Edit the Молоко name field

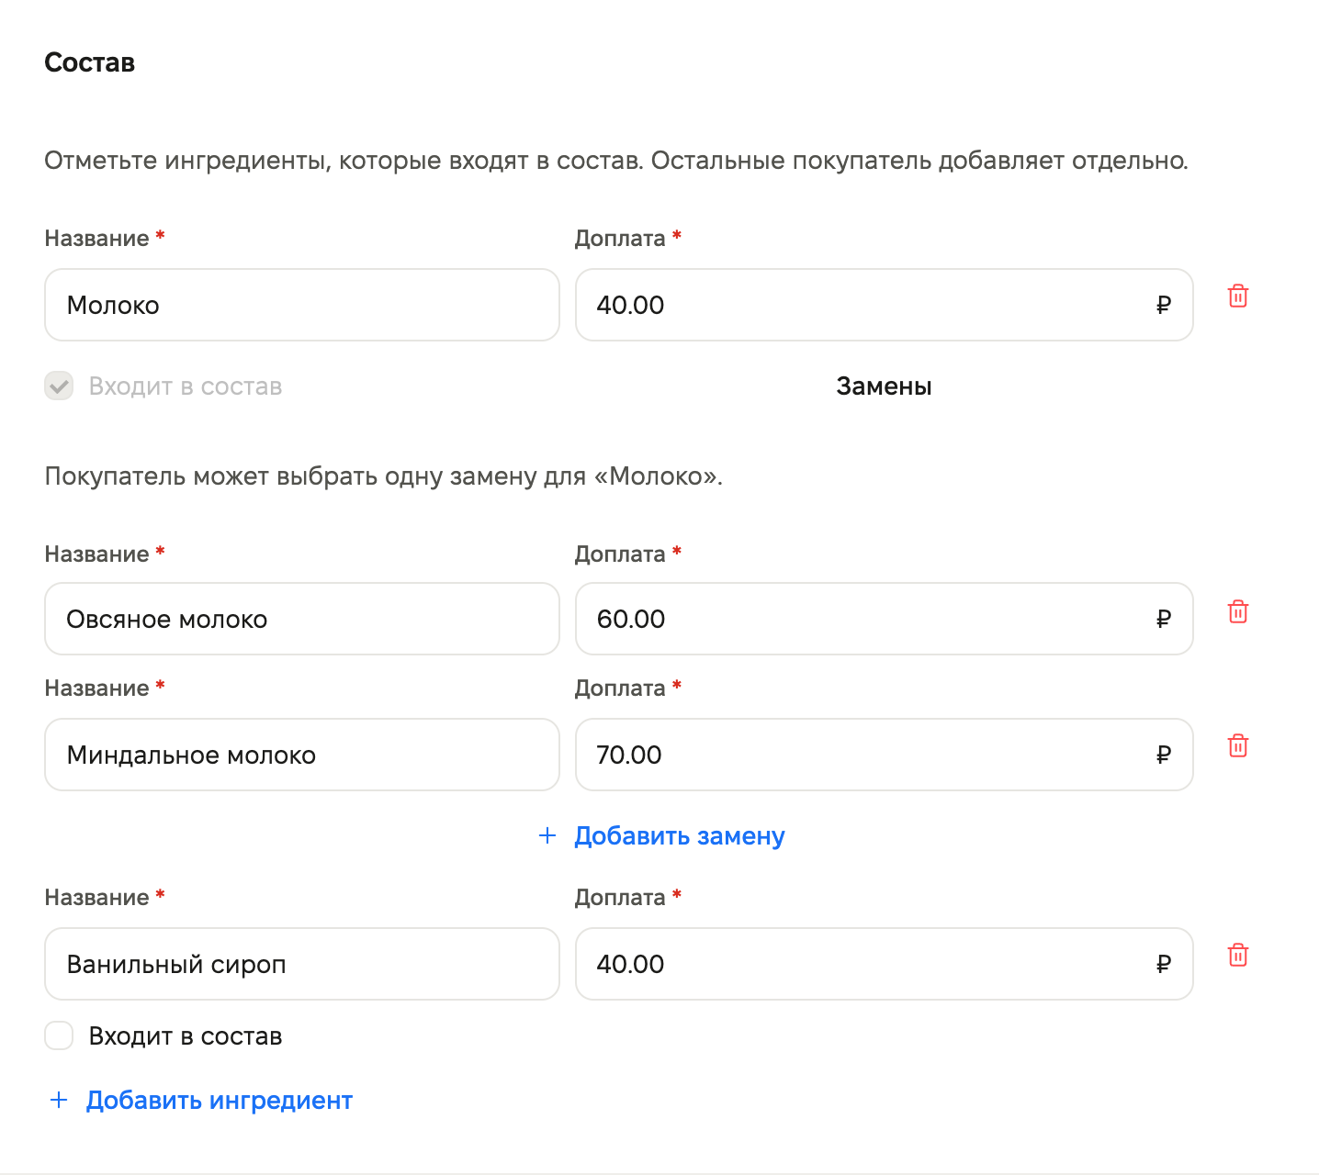coord(302,305)
